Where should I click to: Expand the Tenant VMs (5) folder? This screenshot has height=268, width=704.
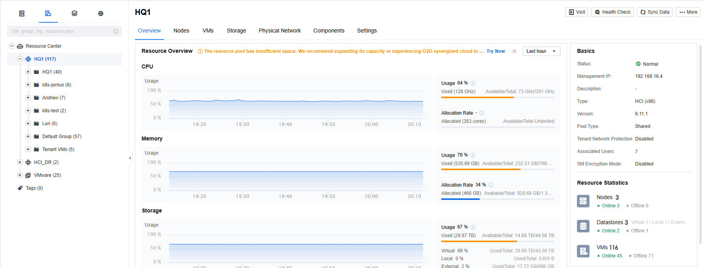pos(28,149)
